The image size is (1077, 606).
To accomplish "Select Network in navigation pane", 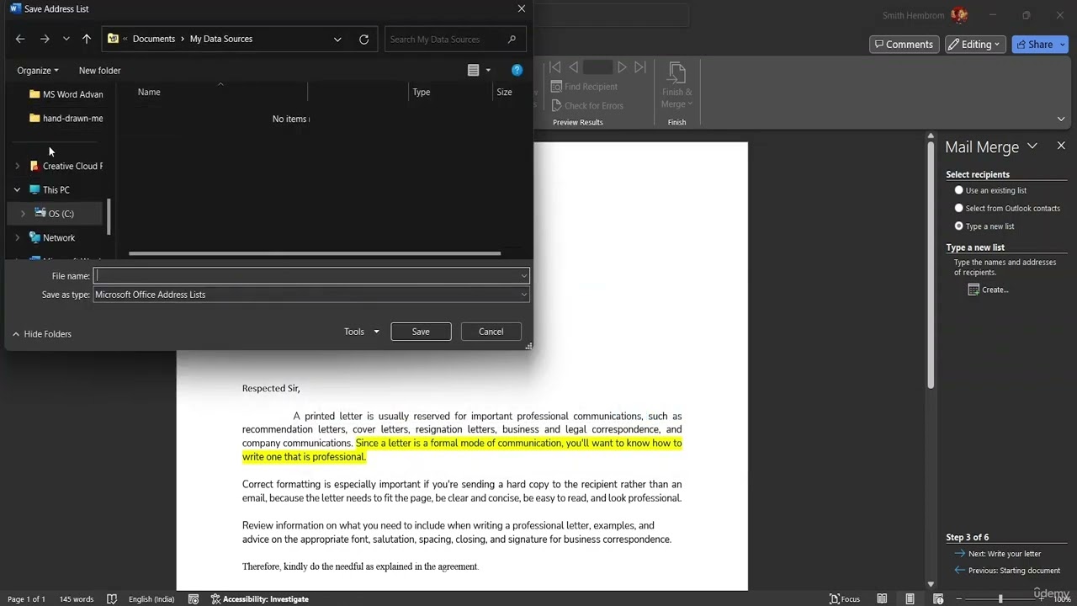I will 52,237.
